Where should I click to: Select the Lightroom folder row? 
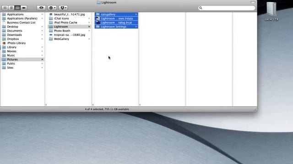point(70,26)
